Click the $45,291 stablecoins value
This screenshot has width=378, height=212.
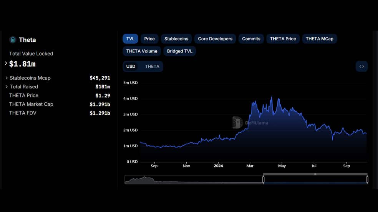click(x=100, y=78)
